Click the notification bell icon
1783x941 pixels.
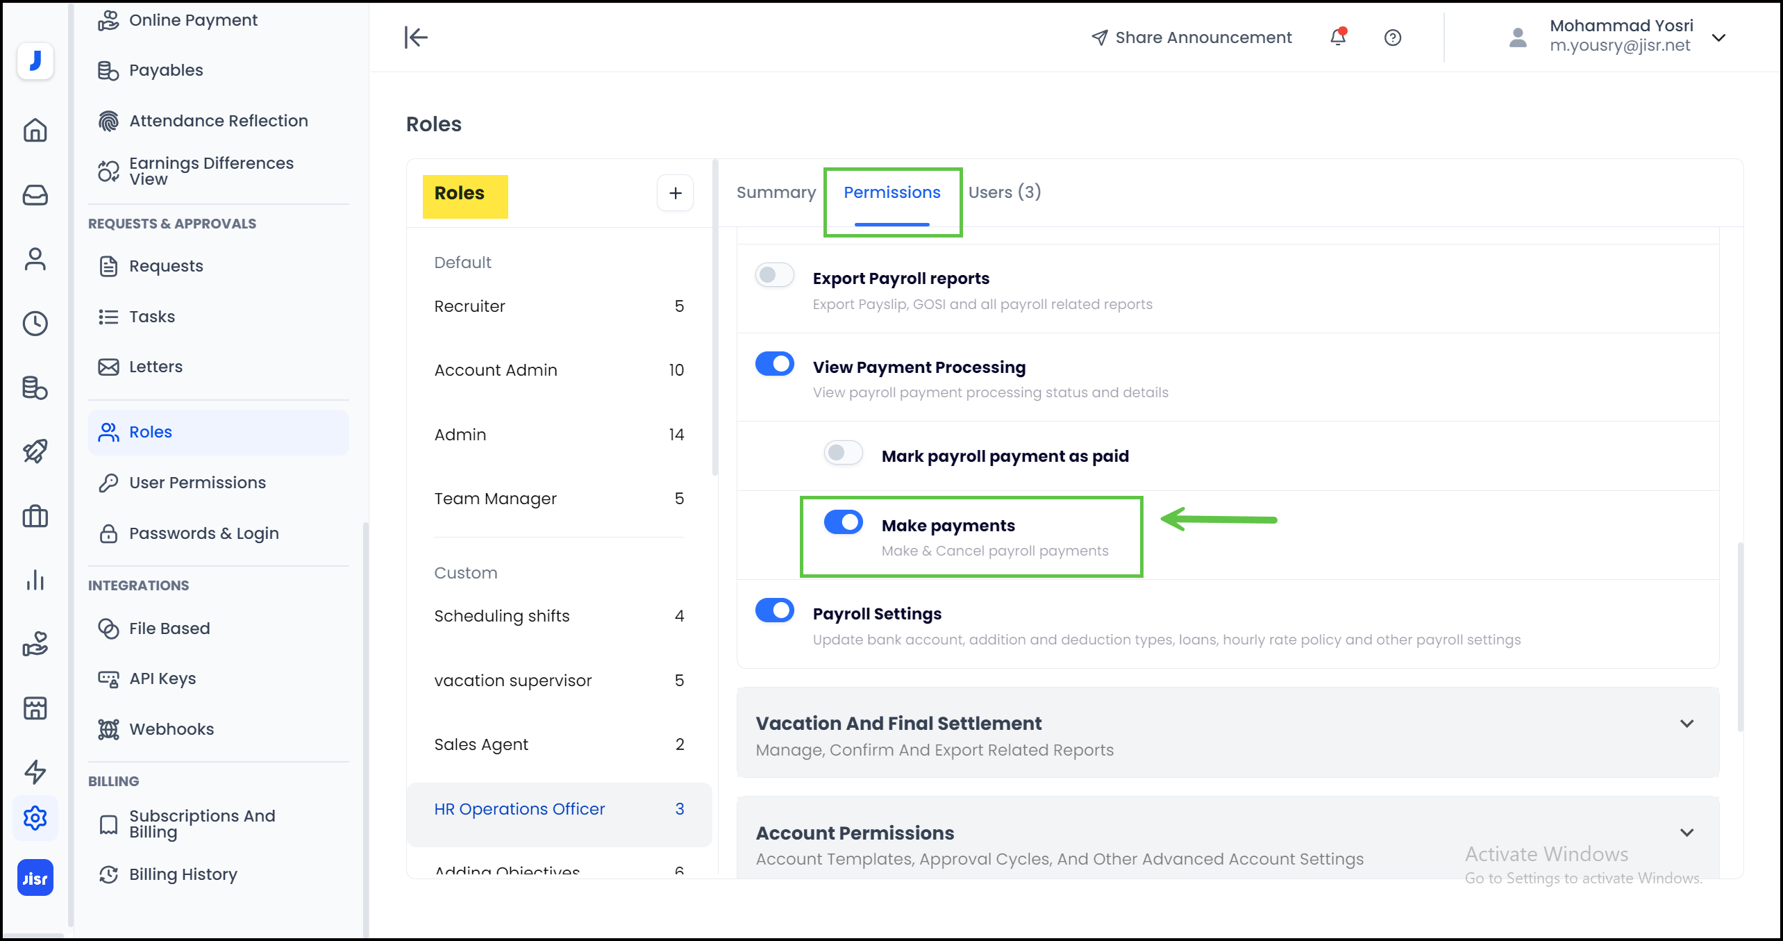pos(1337,38)
